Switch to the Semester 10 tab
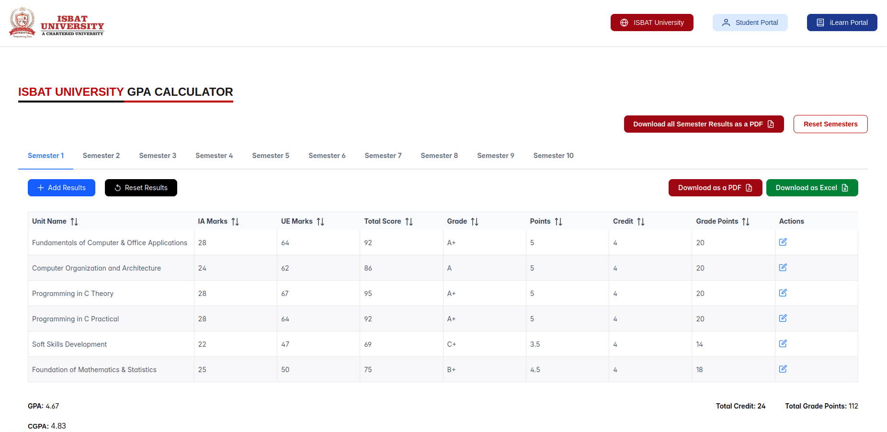The image size is (887, 432). coord(553,156)
